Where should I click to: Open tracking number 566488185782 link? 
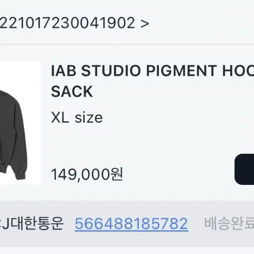(131, 224)
